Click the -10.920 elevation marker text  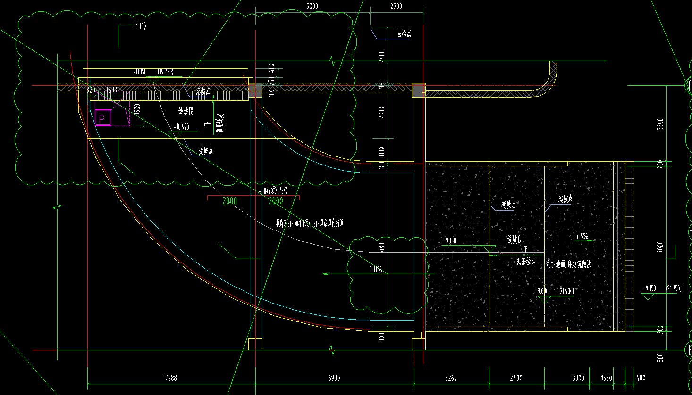(181, 127)
